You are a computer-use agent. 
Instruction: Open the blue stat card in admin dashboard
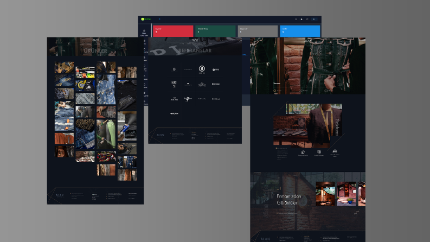(x=300, y=31)
